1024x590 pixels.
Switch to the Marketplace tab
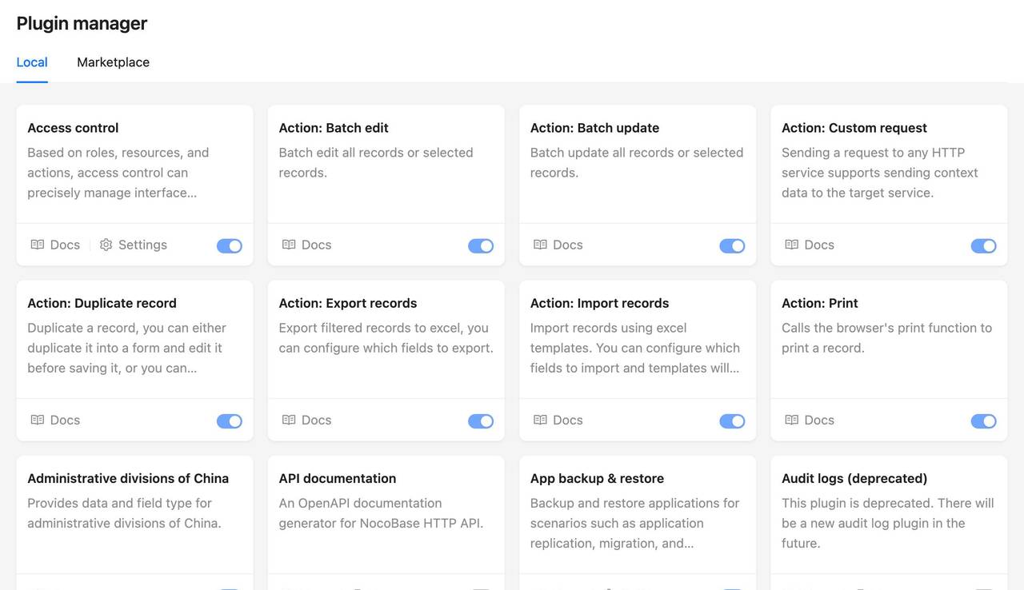tap(113, 62)
